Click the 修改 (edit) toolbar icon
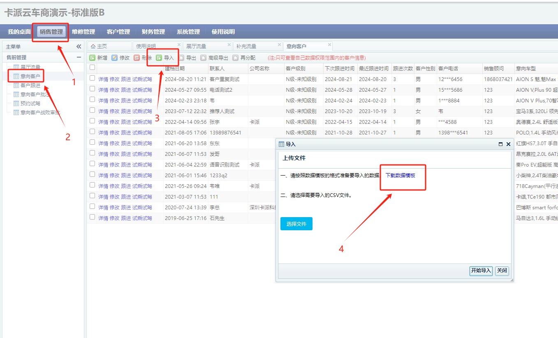The width and height of the screenshot is (558, 338). click(115, 58)
